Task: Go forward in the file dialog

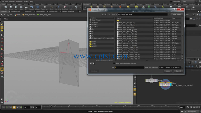Action: click(105, 14)
